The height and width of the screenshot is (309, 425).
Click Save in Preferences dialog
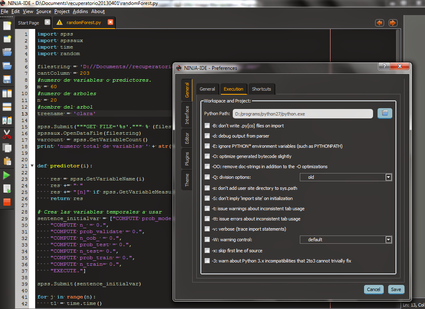396,289
